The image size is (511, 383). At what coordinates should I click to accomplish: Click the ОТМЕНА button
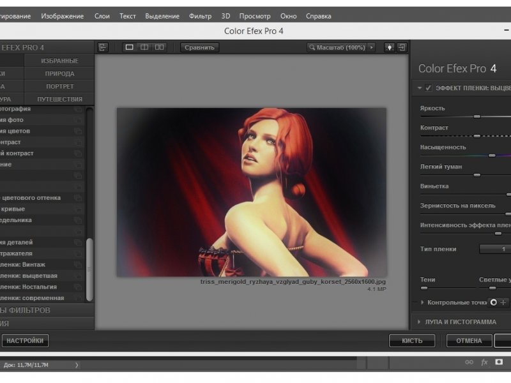(469, 341)
